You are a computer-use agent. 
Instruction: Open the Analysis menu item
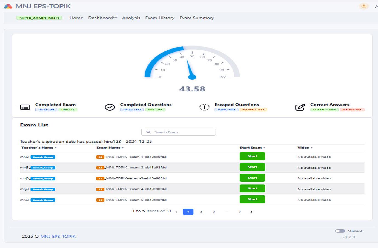131,18
